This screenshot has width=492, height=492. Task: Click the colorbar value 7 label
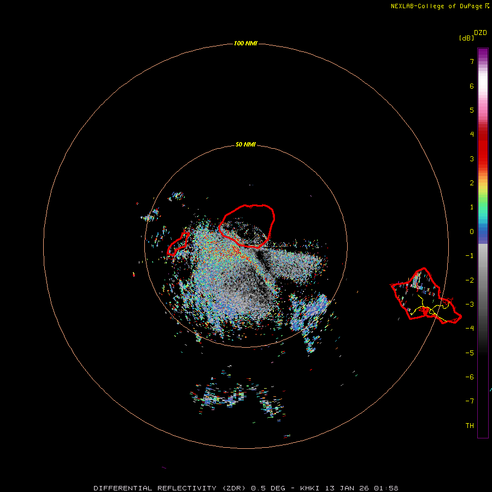(472, 61)
